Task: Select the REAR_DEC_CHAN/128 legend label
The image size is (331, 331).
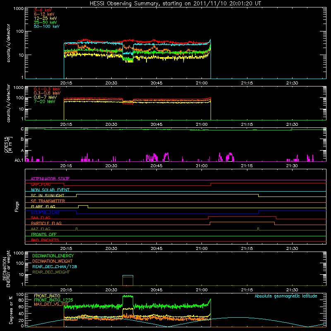Action: [55, 266]
